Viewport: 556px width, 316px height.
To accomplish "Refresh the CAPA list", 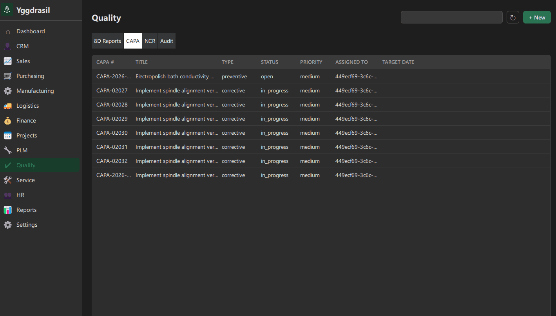I will tap(513, 17).
